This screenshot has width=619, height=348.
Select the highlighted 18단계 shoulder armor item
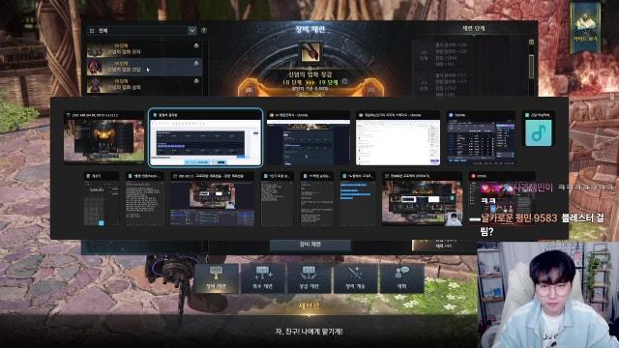[144, 67]
